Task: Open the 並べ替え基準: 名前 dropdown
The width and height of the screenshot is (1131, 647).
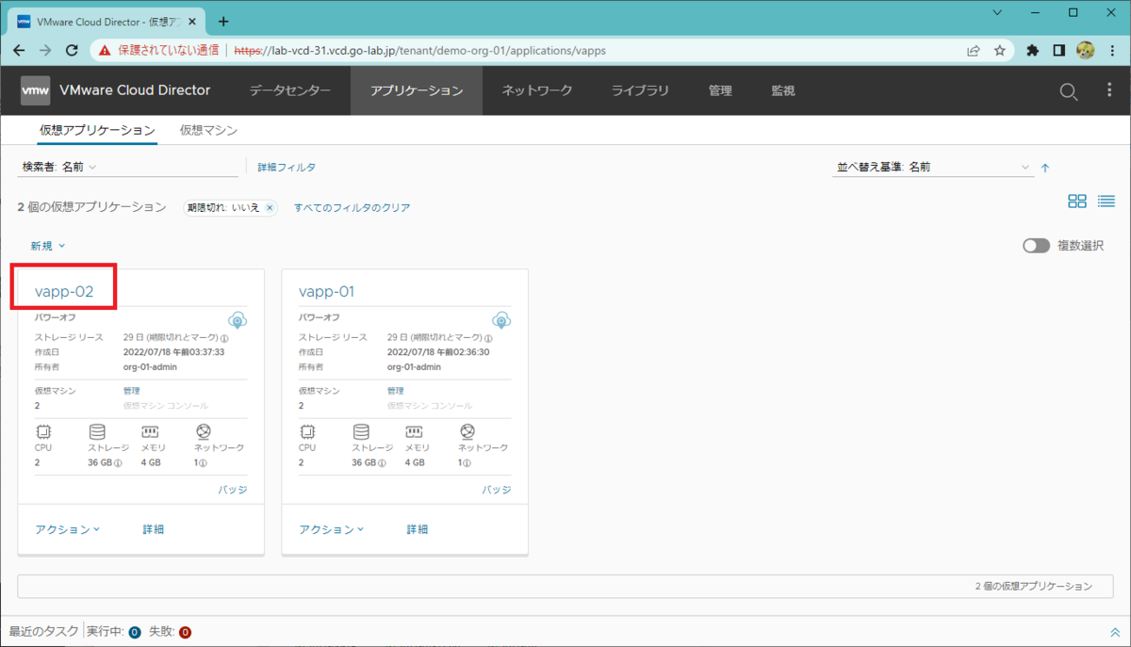Action: click(x=935, y=167)
